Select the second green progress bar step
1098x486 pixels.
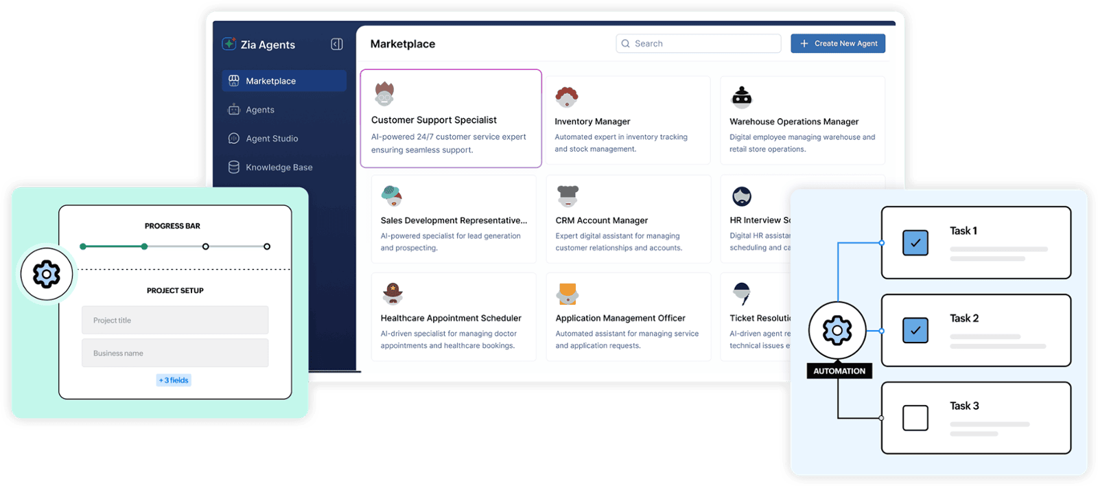(144, 246)
